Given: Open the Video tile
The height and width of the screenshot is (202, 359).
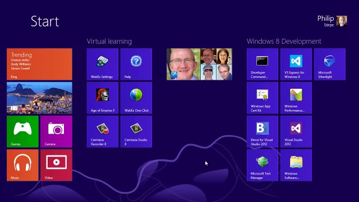Looking at the screenshot, I should click(56, 165).
